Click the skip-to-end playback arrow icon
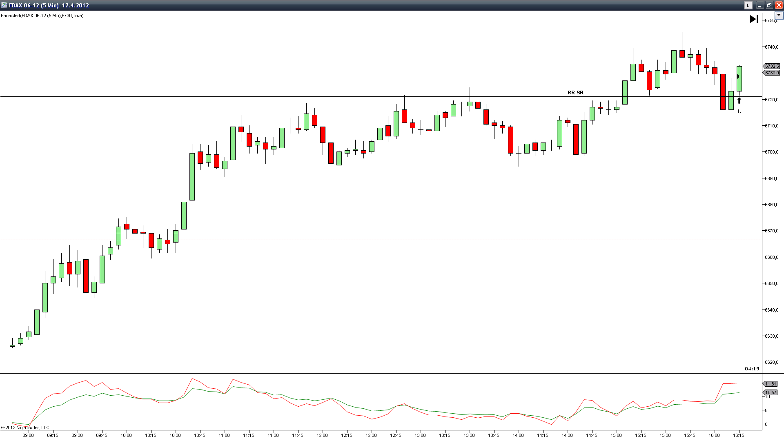Image resolution: width=784 pixels, height=441 pixels. click(x=754, y=19)
